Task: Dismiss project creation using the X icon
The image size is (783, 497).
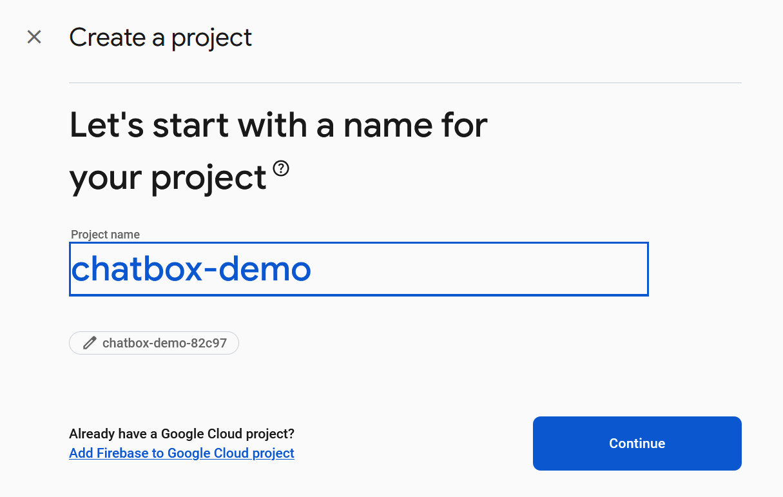Action: coord(34,37)
